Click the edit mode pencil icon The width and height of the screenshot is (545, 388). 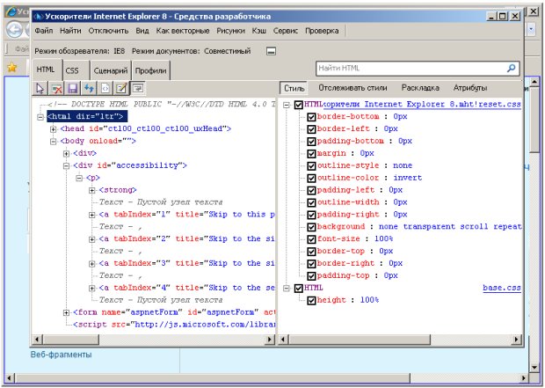click(122, 88)
